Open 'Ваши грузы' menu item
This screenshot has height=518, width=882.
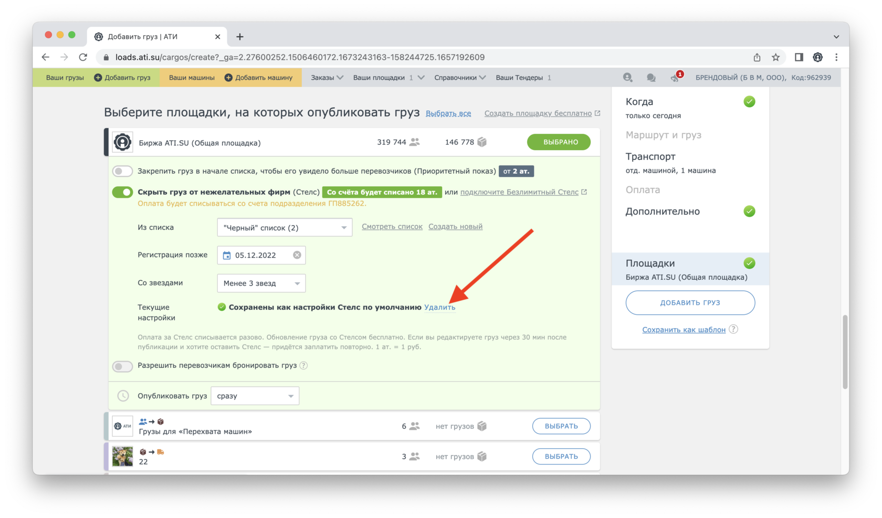point(65,78)
